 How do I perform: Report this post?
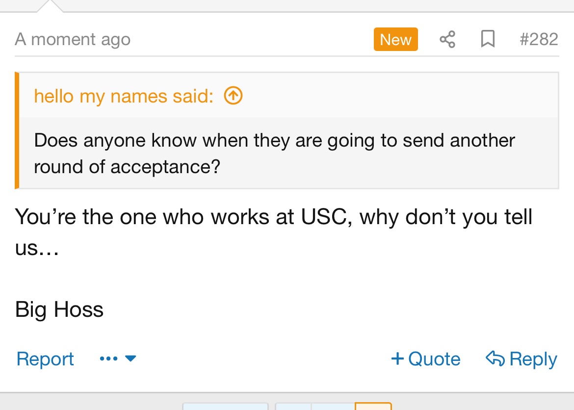tap(45, 359)
